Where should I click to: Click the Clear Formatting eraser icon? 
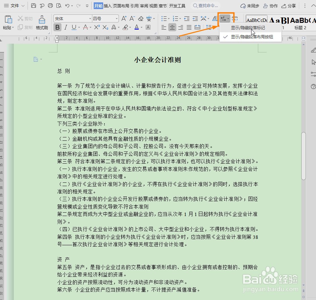[141, 18]
